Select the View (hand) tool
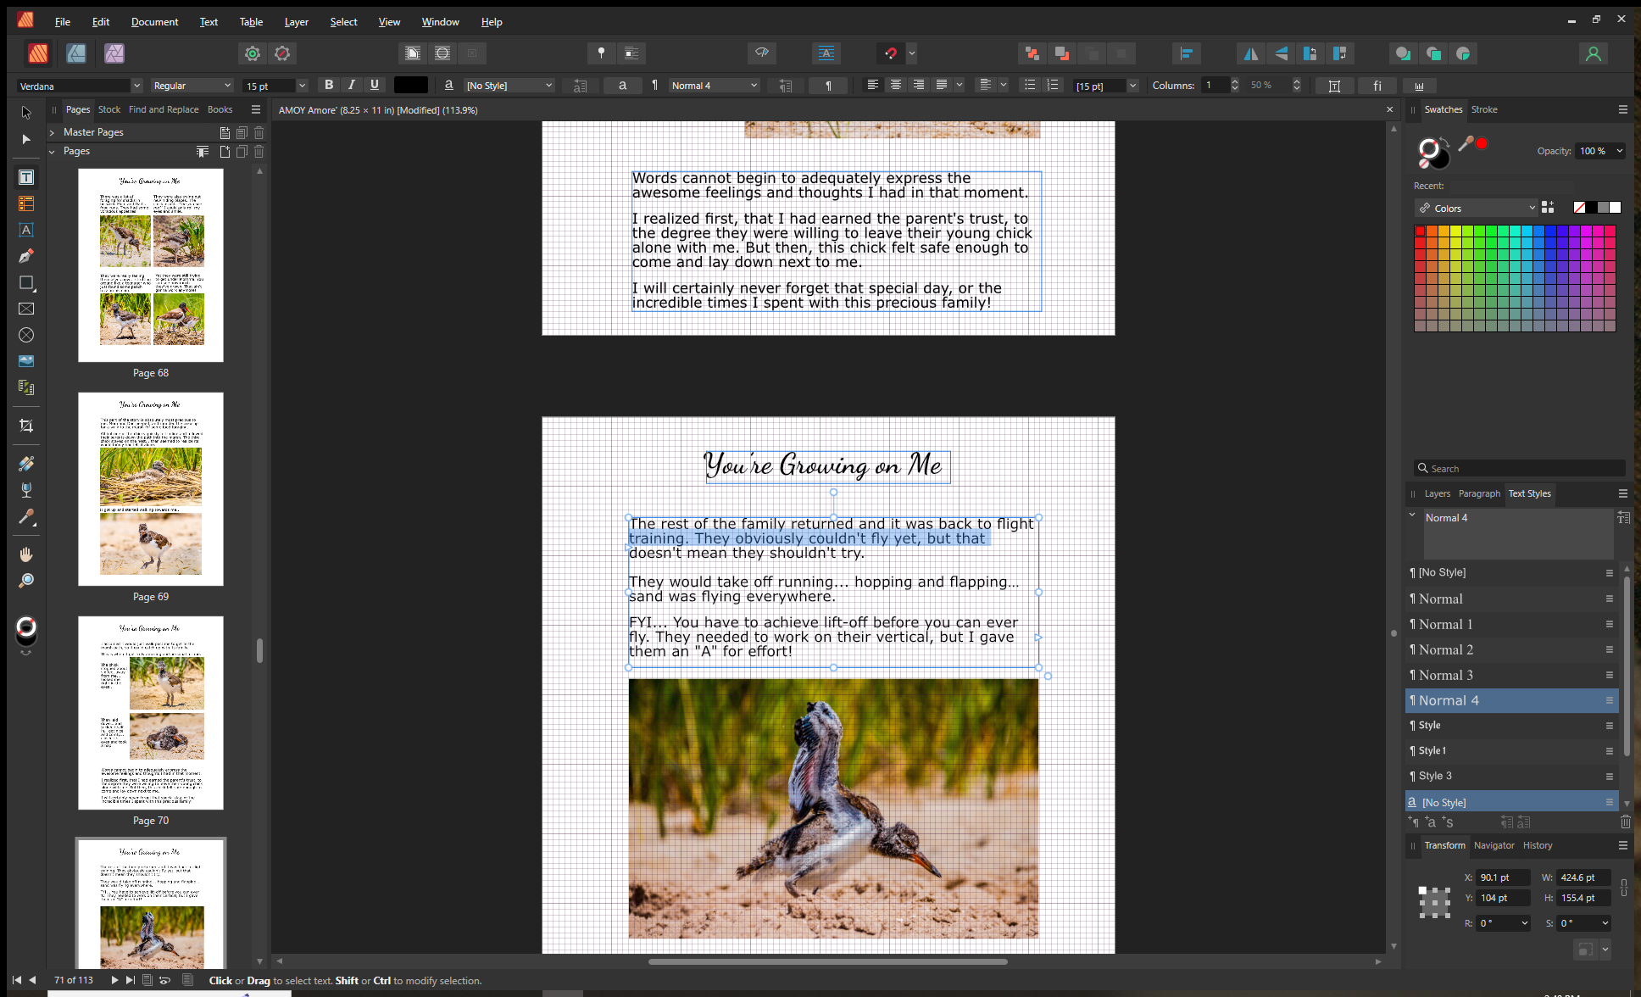The width and height of the screenshot is (1641, 997). pos(26,554)
